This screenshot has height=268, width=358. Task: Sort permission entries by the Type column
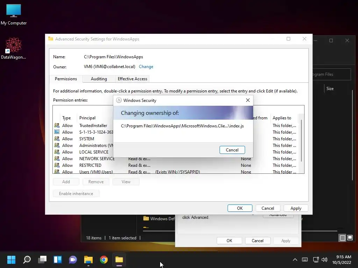click(x=66, y=118)
